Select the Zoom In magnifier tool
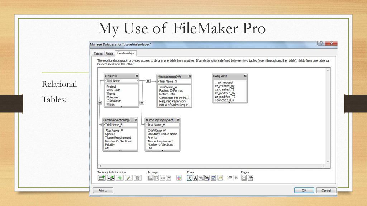This screenshot has height=206, width=367. tap(201, 178)
